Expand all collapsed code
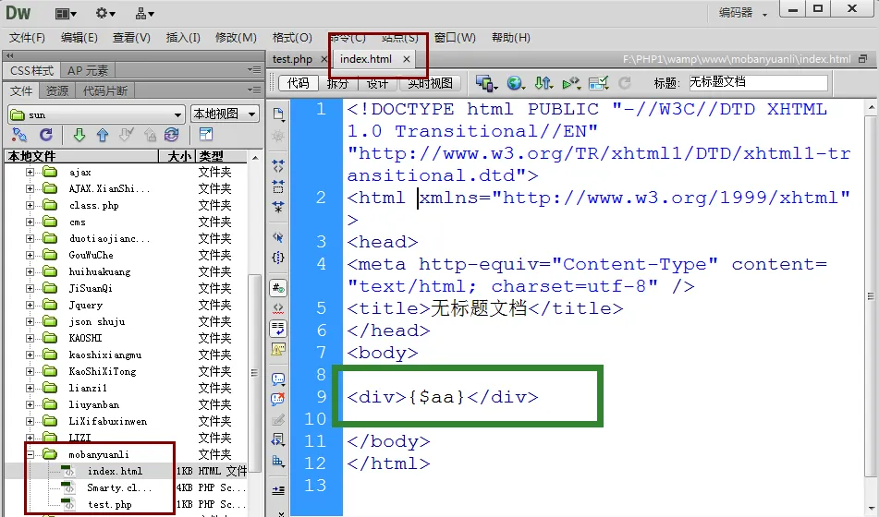 click(x=278, y=207)
